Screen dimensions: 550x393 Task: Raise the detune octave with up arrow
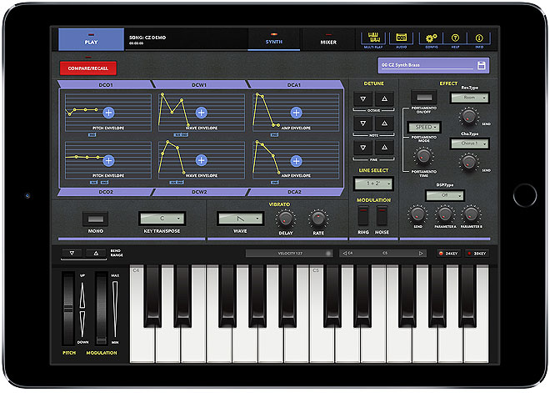tap(383, 98)
